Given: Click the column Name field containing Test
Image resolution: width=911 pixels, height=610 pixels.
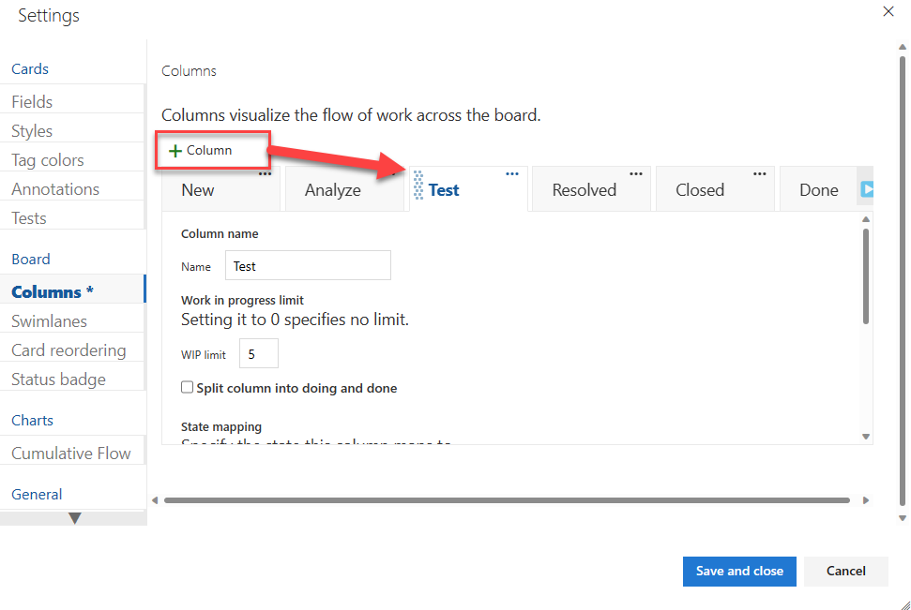Looking at the screenshot, I should point(308,265).
